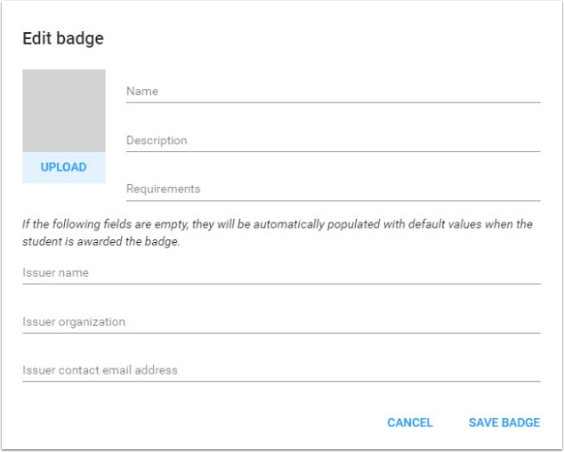This screenshot has height=452, width=564.
Task: Click the 'Issuer name' placeholder text
Action: click(x=55, y=273)
